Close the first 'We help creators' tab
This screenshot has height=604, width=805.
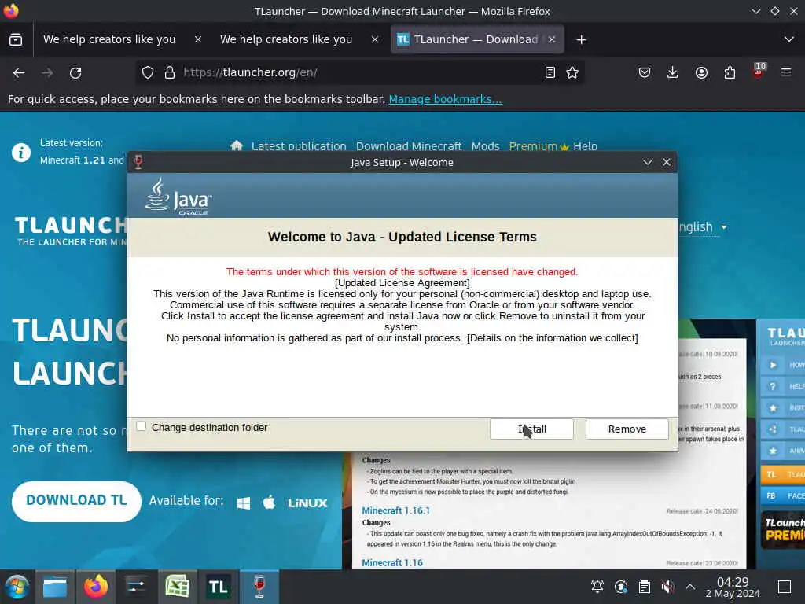pos(198,39)
